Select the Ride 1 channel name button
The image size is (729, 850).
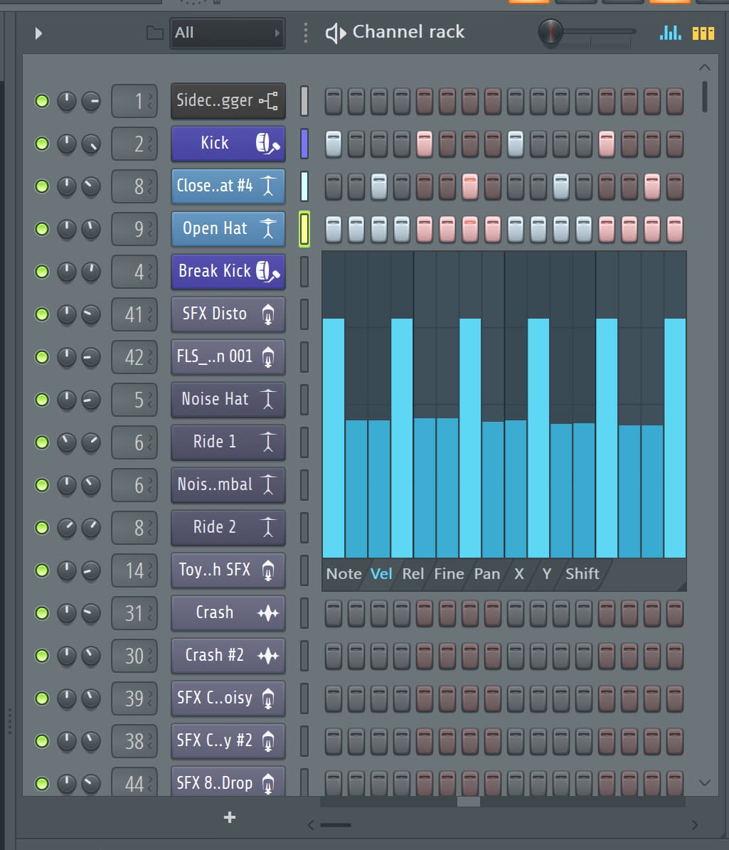(217, 442)
